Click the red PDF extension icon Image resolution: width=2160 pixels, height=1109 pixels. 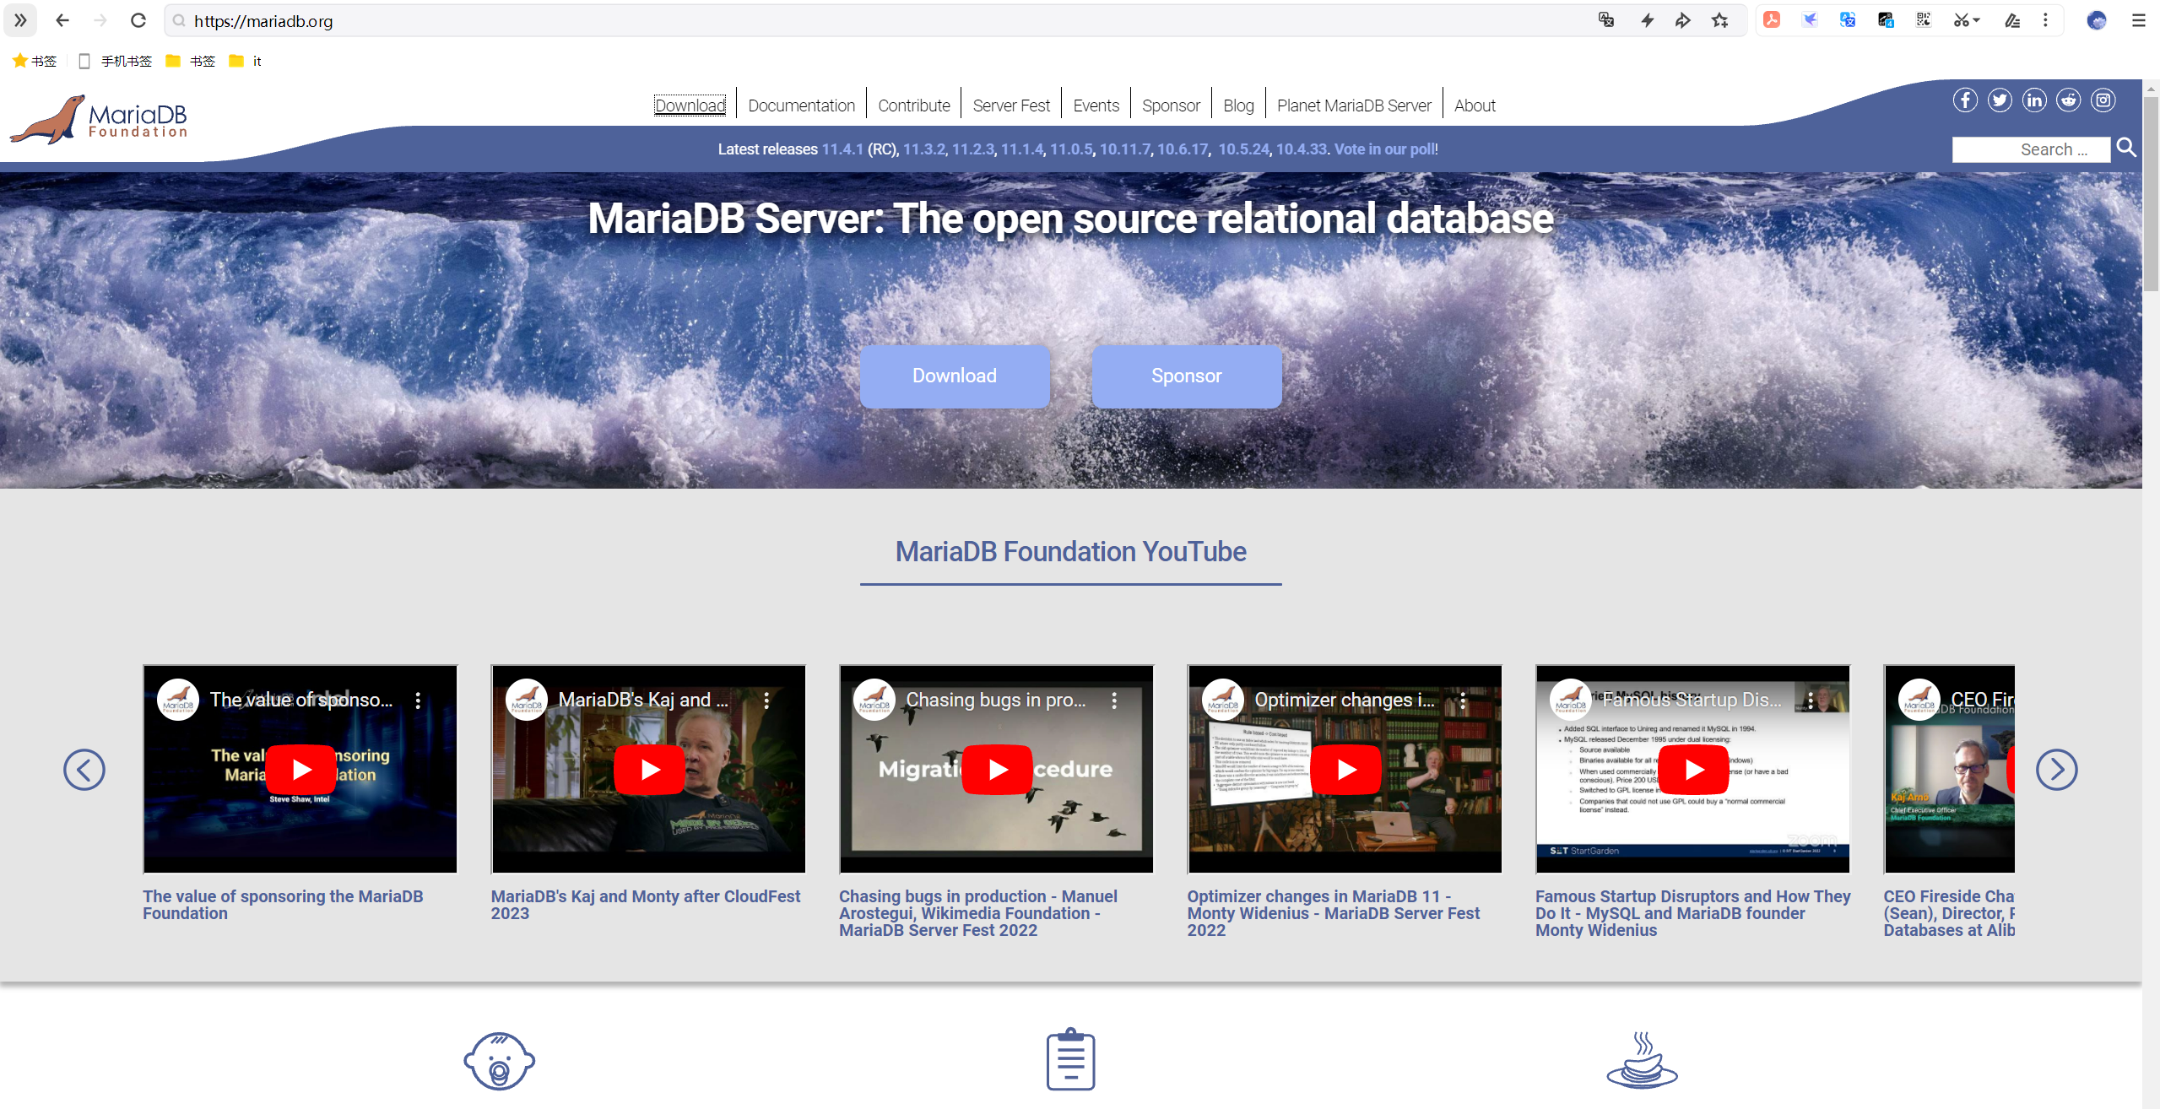1772,20
